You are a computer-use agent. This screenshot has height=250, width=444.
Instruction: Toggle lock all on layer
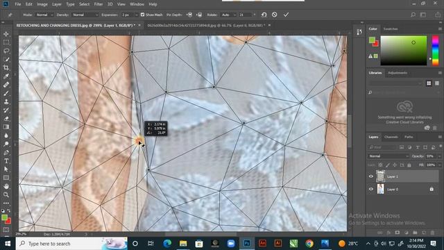point(409,165)
